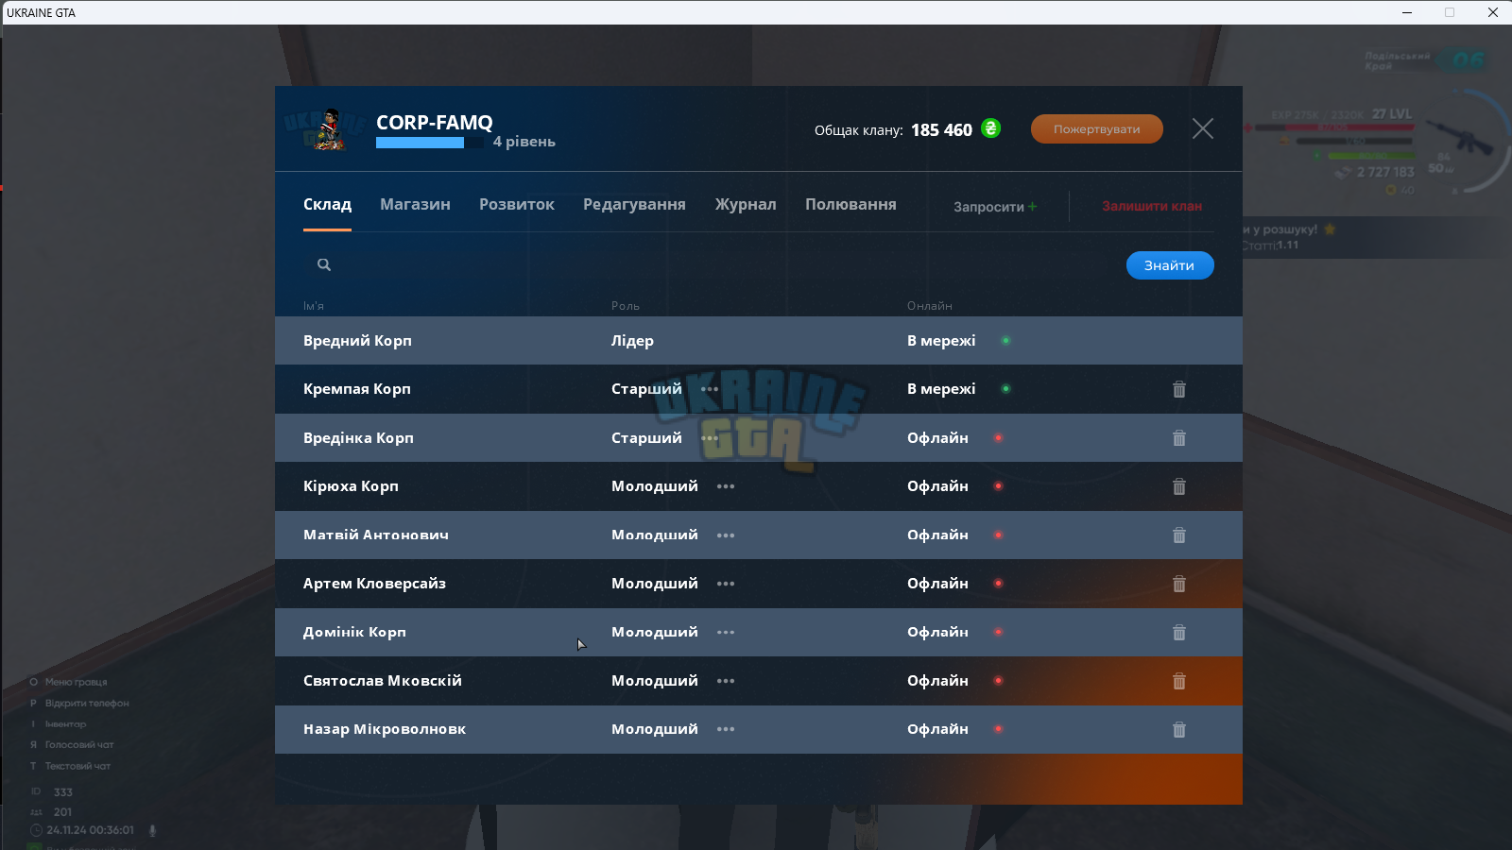This screenshot has height=850, width=1512.
Task: Click Запросити to invite a member
Action: pos(995,207)
